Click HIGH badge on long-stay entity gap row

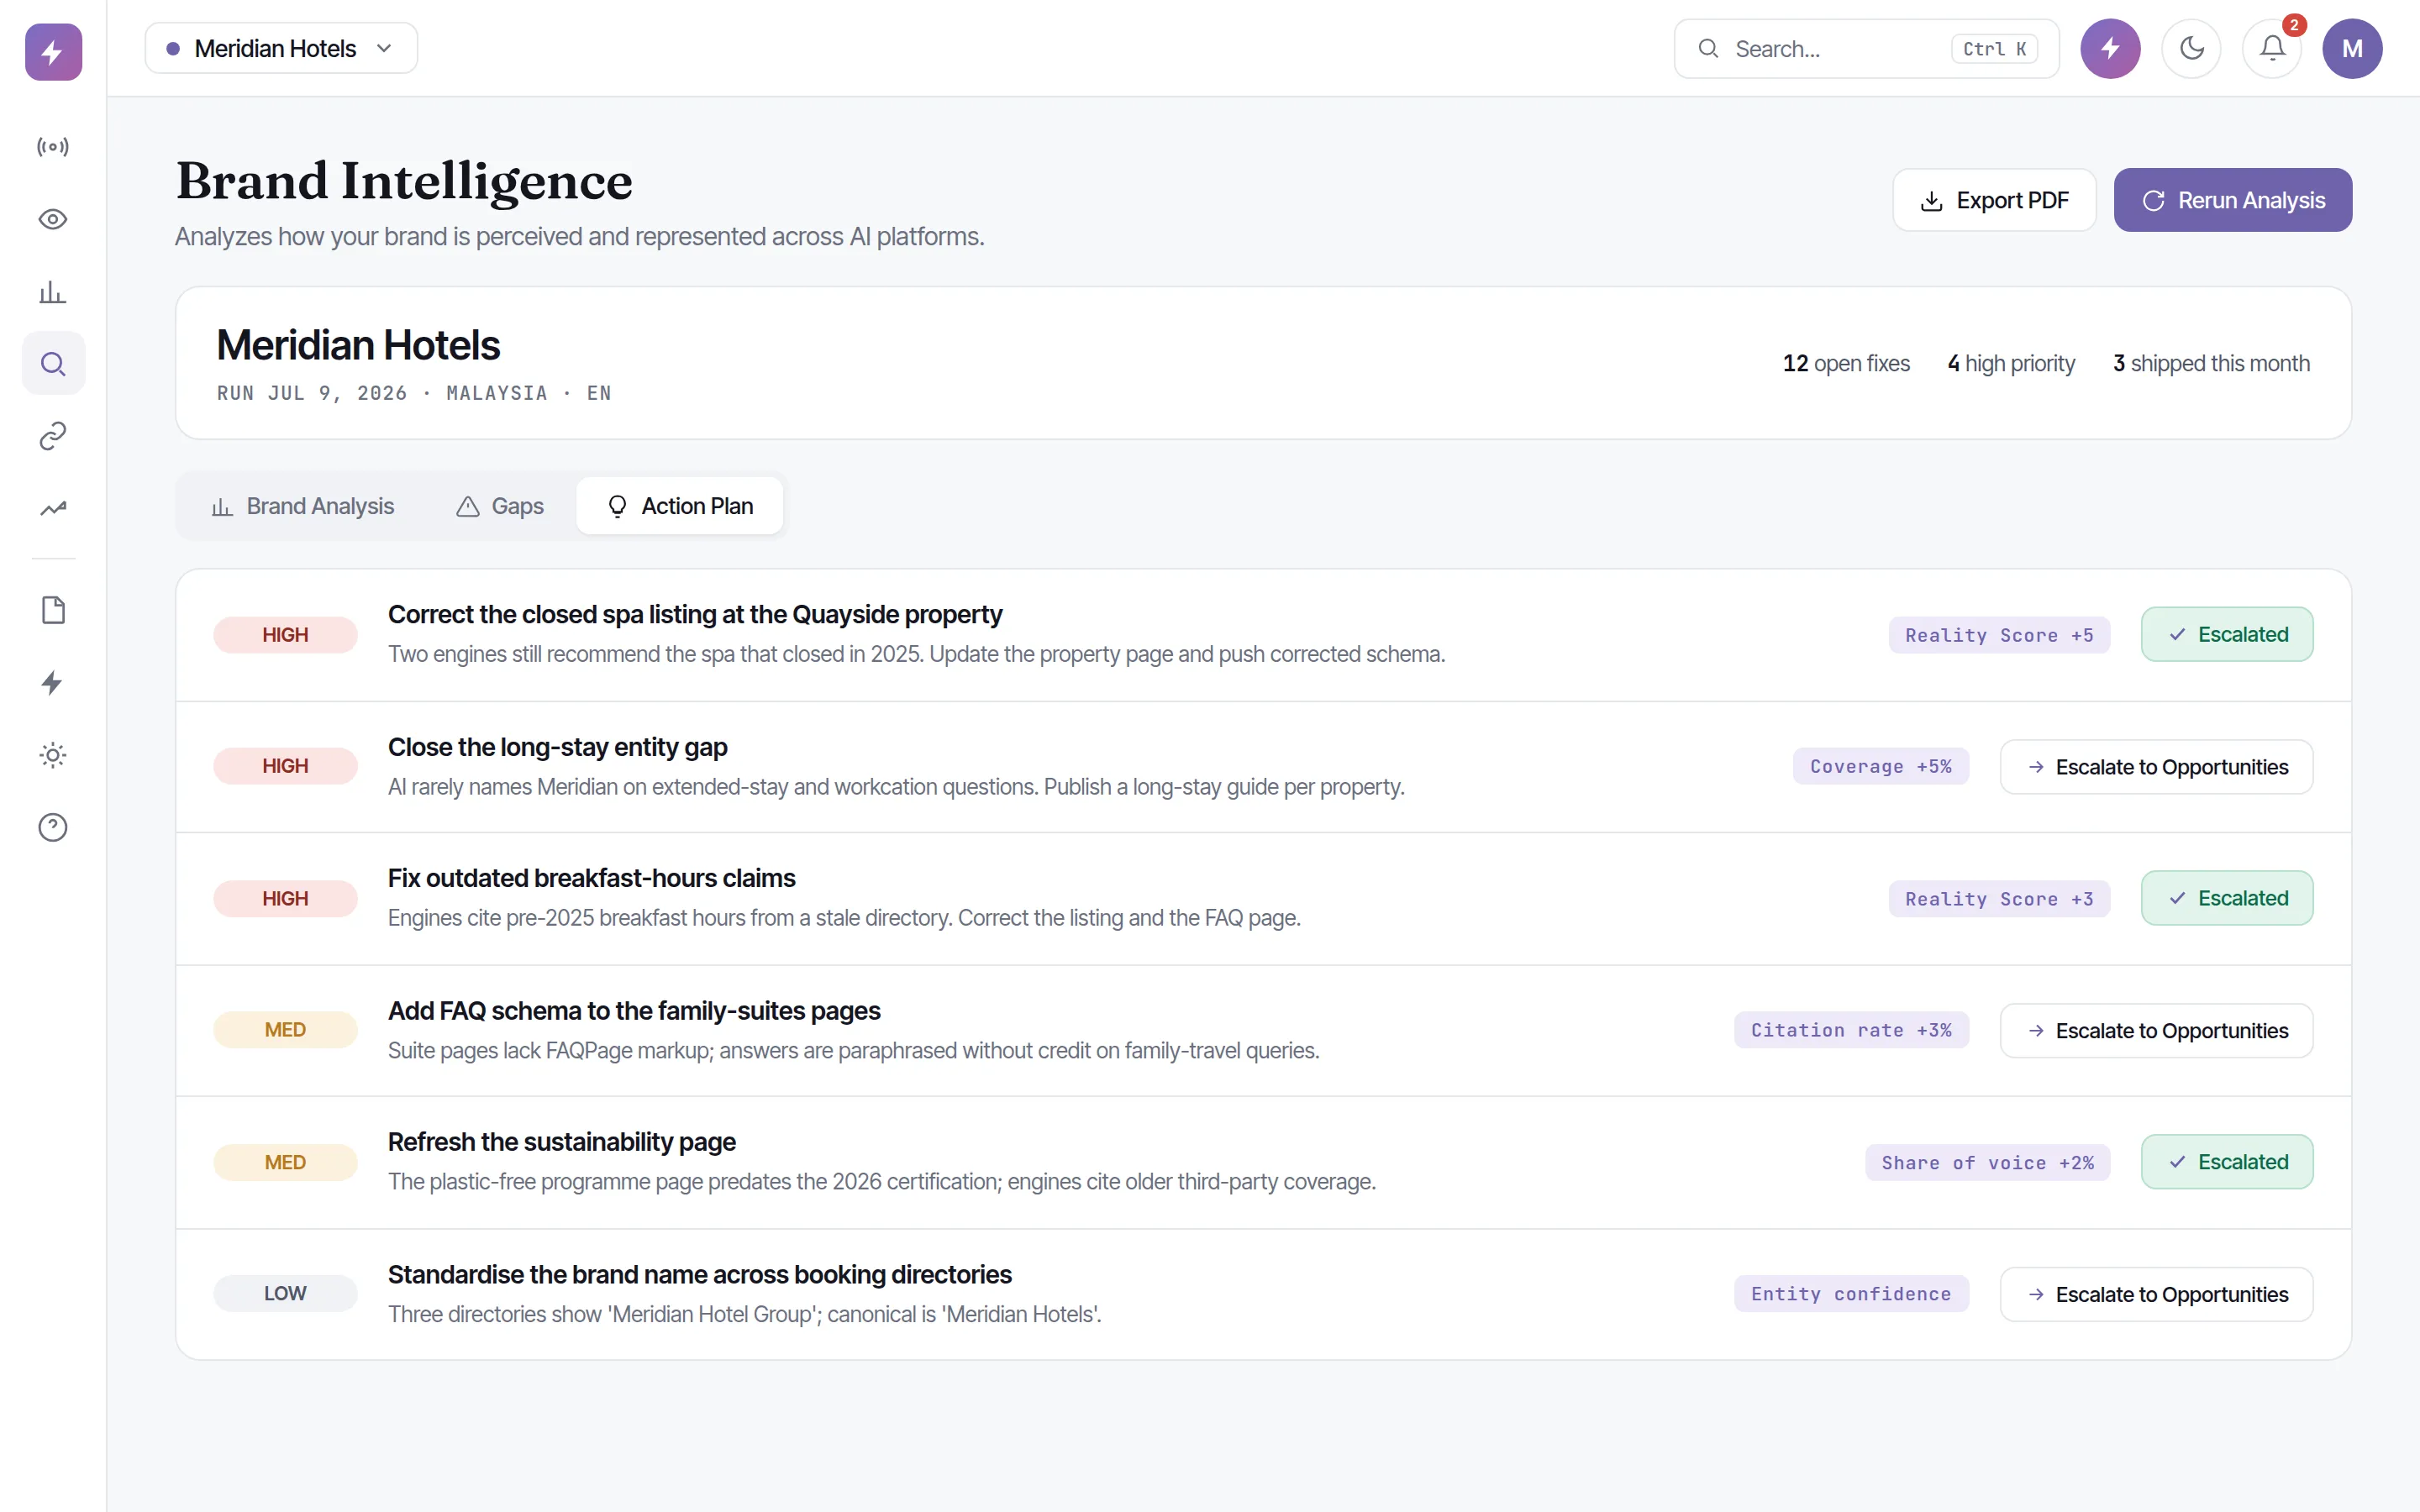(285, 766)
